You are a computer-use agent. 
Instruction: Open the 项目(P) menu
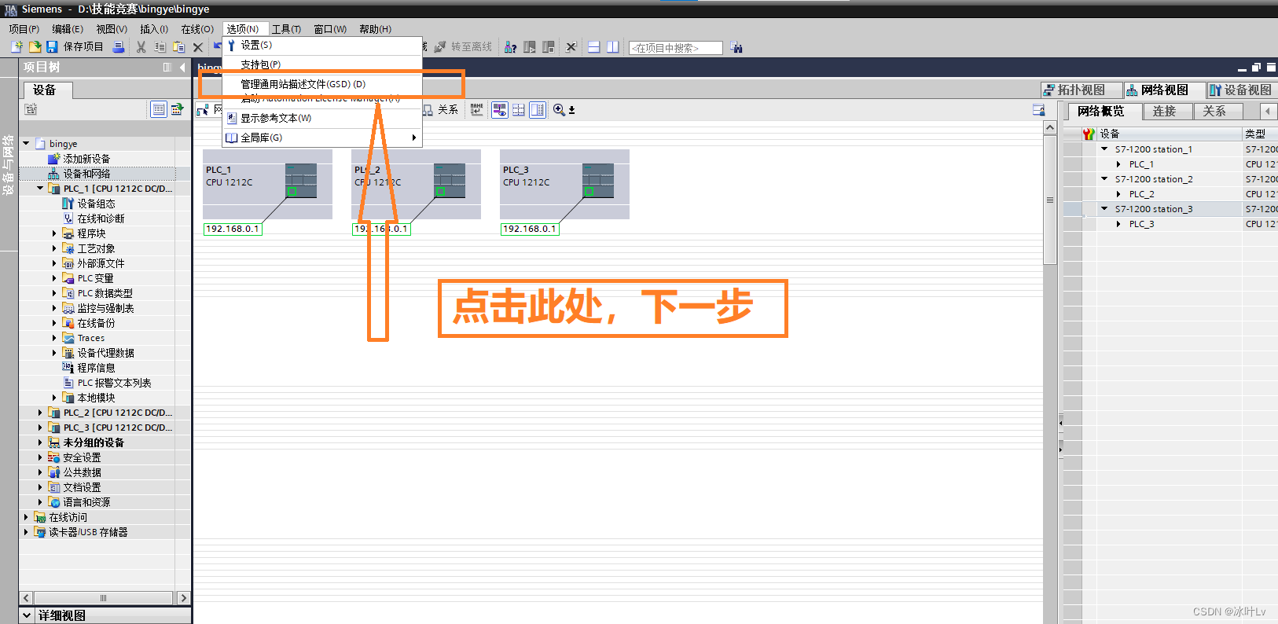click(24, 29)
